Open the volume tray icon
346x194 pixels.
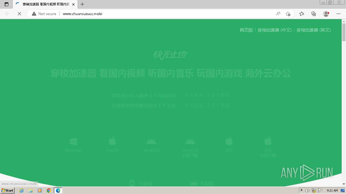click(307, 190)
